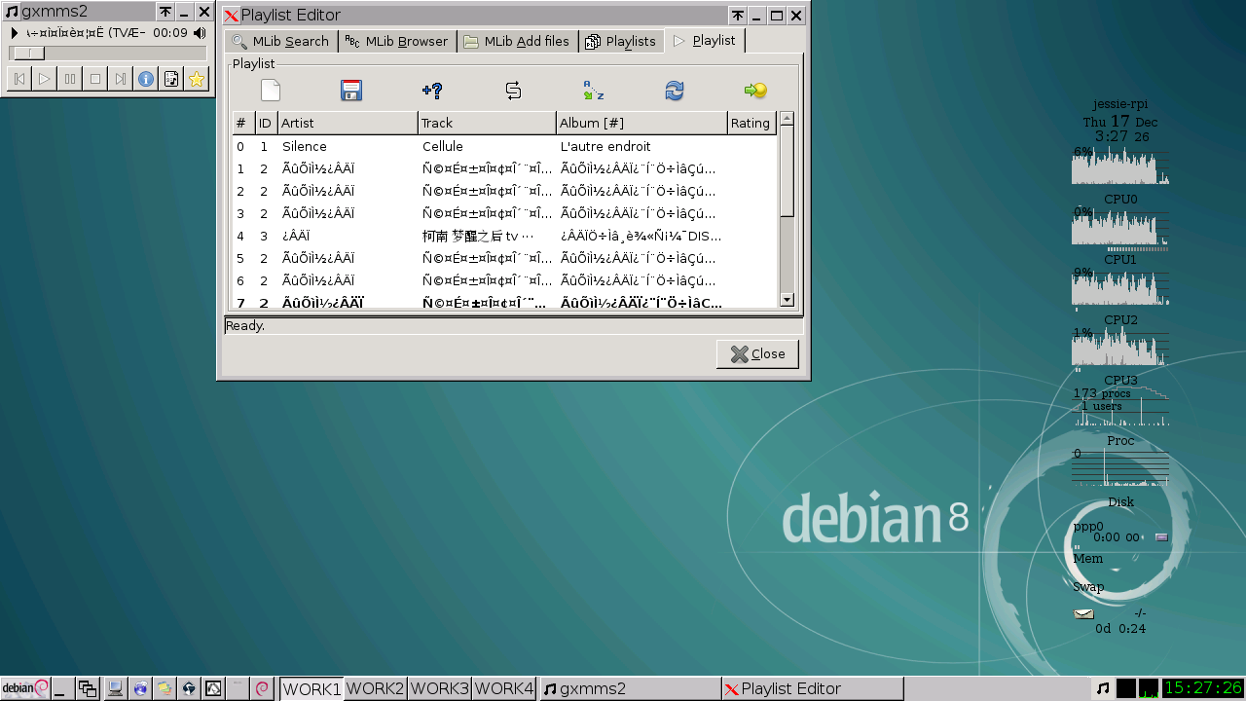Click the playlist vertical scrollbar thumb
The width and height of the screenshot is (1246, 701).
(788, 171)
